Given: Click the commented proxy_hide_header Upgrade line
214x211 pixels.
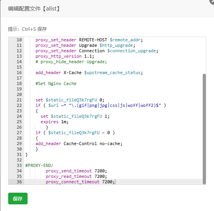Looking at the screenshot, I should click(x=71, y=62).
